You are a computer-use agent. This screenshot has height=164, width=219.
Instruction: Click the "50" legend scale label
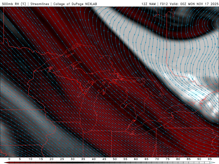[x=115, y=159]
